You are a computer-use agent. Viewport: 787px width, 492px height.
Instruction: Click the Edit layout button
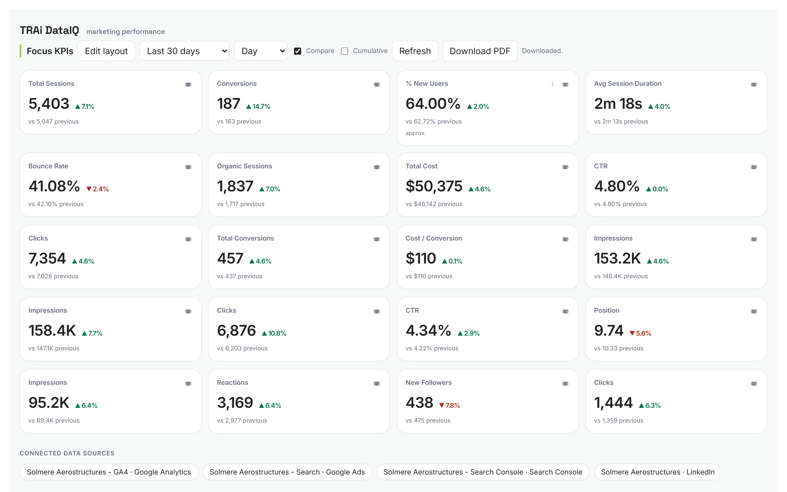point(106,51)
